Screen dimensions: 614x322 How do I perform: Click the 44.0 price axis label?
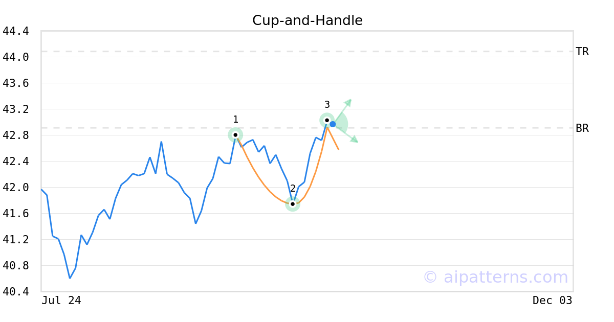click(15, 57)
